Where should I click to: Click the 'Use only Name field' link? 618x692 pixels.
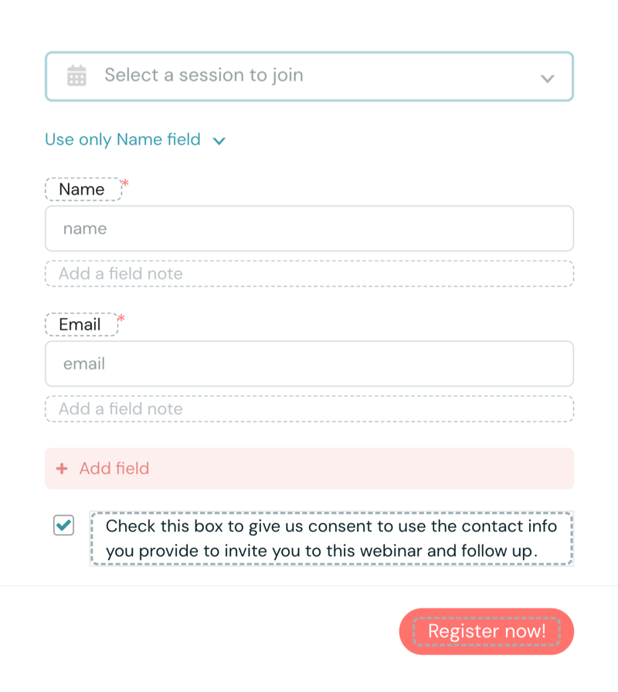[x=123, y=140]
